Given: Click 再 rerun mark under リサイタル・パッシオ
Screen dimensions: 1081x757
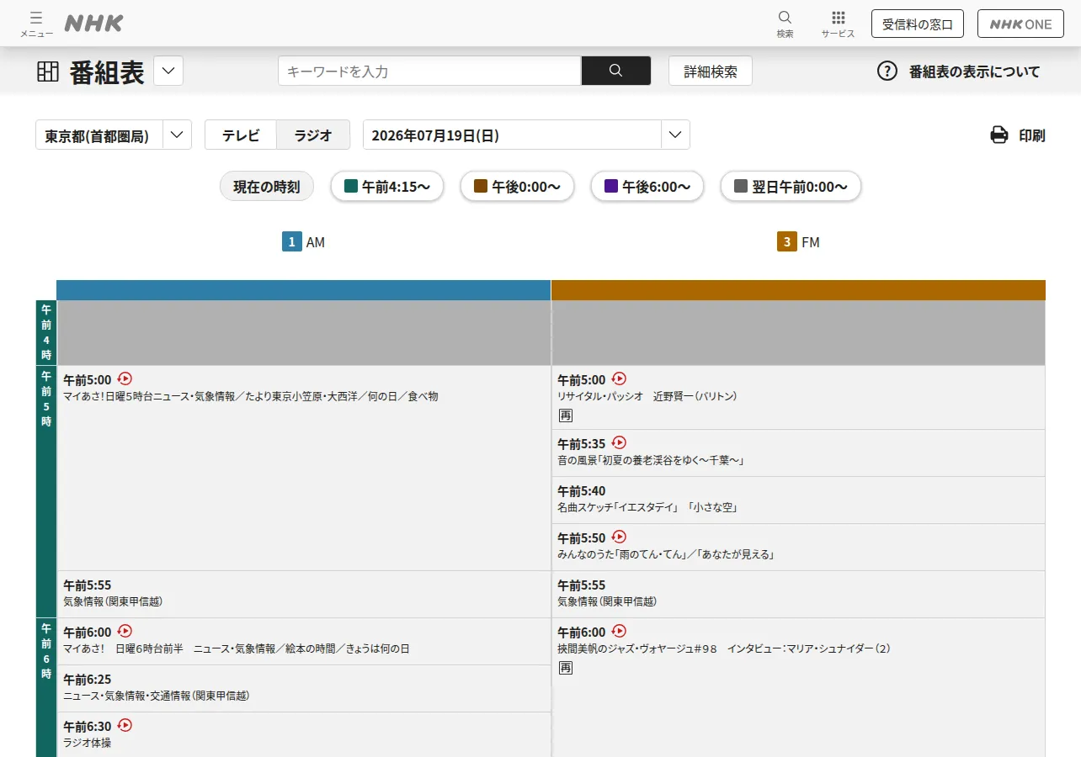Looking at the screenshot, I should point(566,416).
